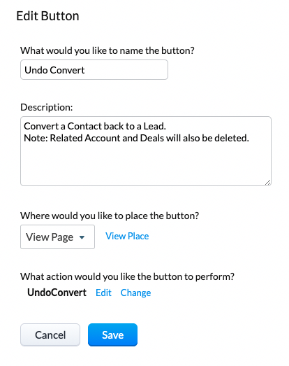Screen dimensions: 289x366
Task: Focus the button name input field
Action: [94, 69]
